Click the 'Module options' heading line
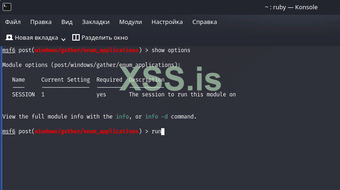 coord(91,65)
